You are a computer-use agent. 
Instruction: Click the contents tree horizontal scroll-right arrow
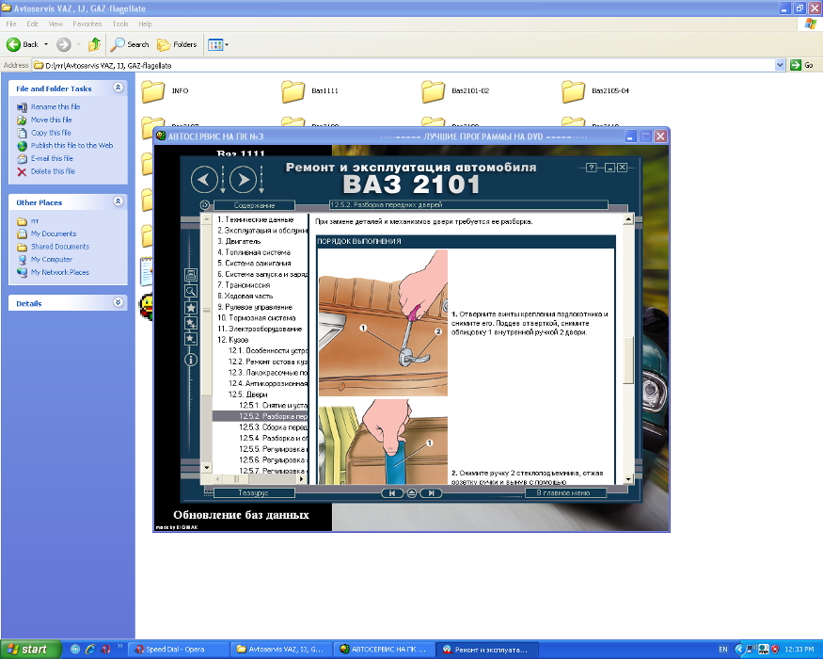point(301,479)
